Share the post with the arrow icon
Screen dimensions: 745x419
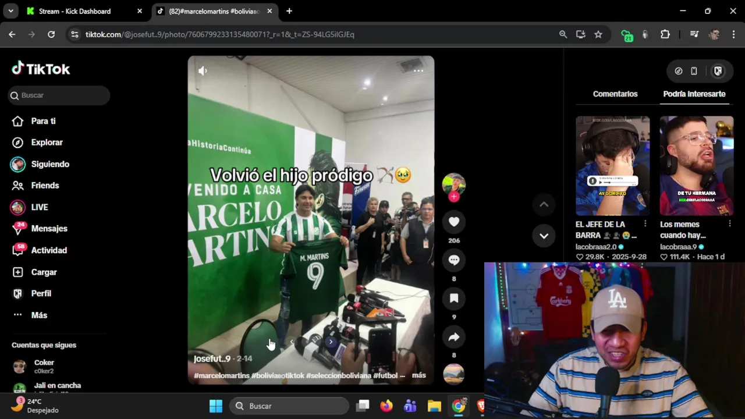tap(454, 337)
